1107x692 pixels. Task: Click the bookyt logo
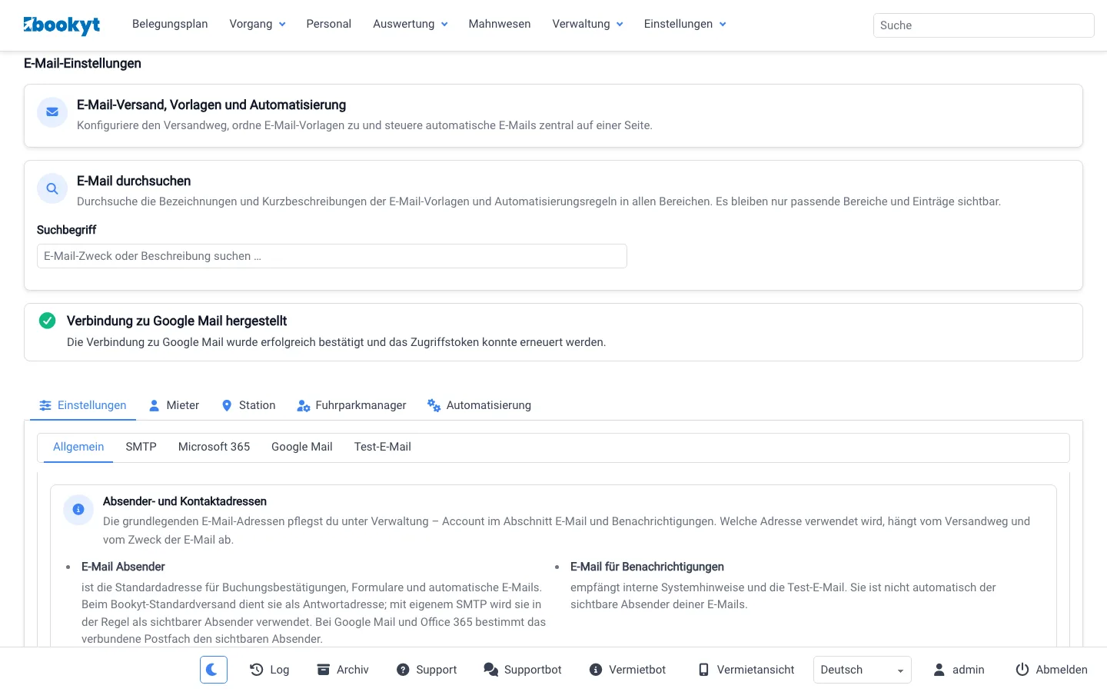point(61,25)
